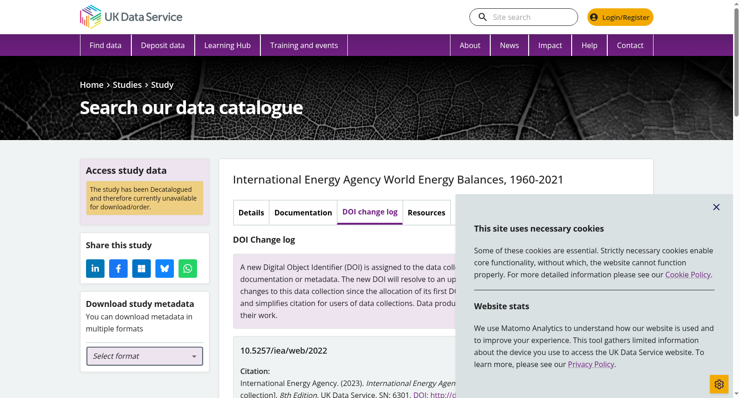The width and height of the screenshot is (740, 398).
Task: Share study on WhatsApp
Action: [x=188, y=269]
